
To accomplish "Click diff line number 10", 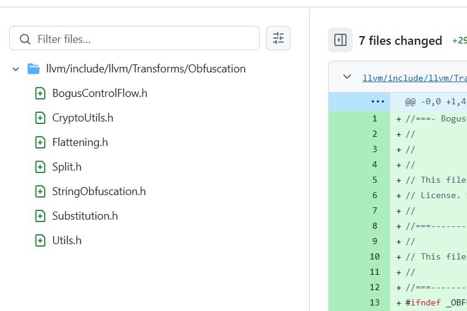I will click(x=375, y=256).
